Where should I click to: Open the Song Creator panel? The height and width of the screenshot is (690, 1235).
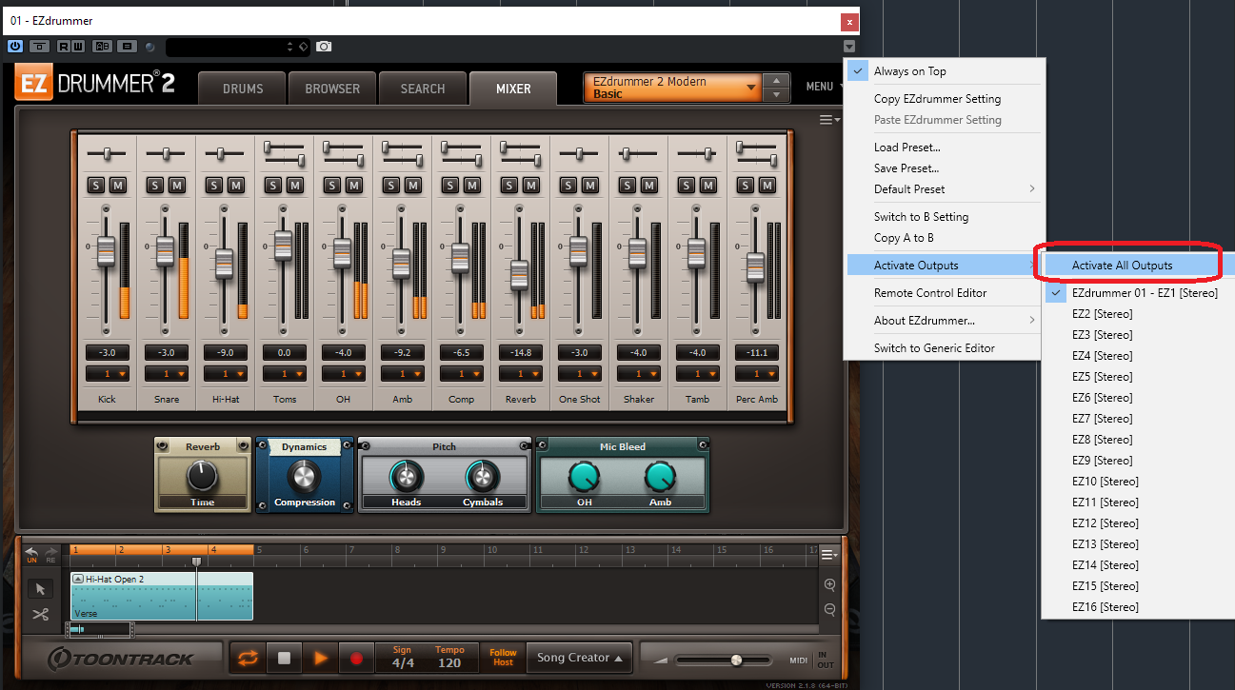pos(580,658)
